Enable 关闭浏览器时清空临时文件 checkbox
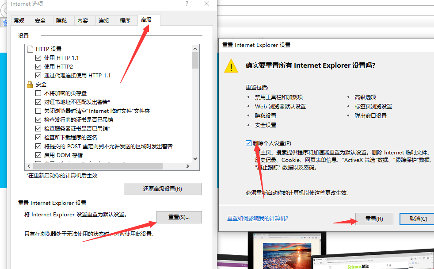 pos(38,111)
